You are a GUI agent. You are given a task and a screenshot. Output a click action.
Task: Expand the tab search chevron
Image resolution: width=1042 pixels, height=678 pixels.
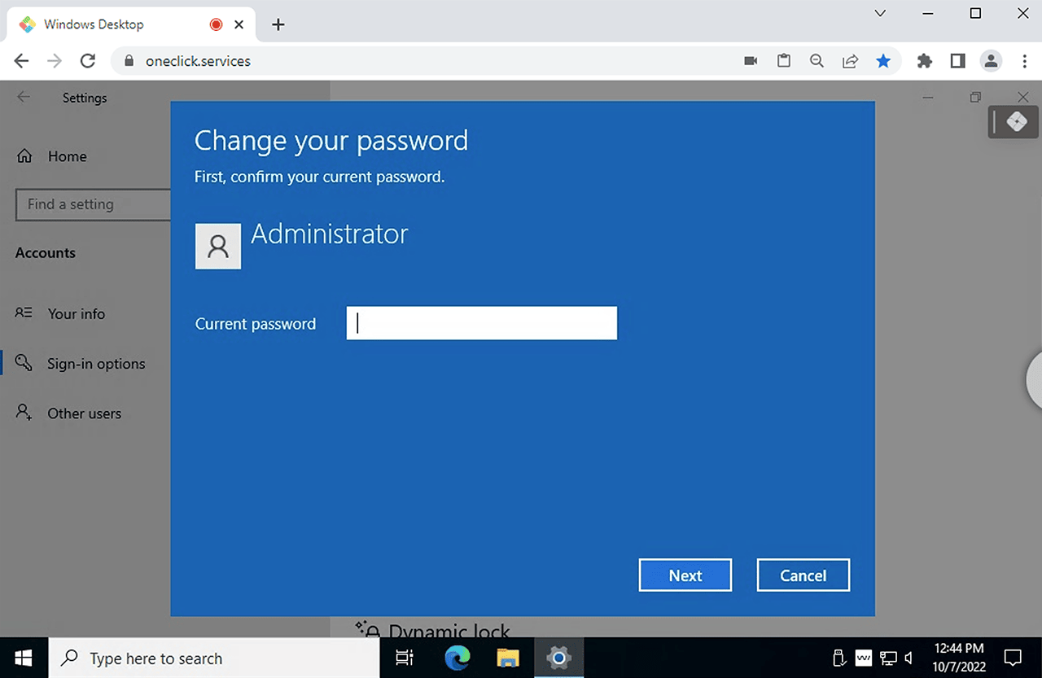(880, 14)
